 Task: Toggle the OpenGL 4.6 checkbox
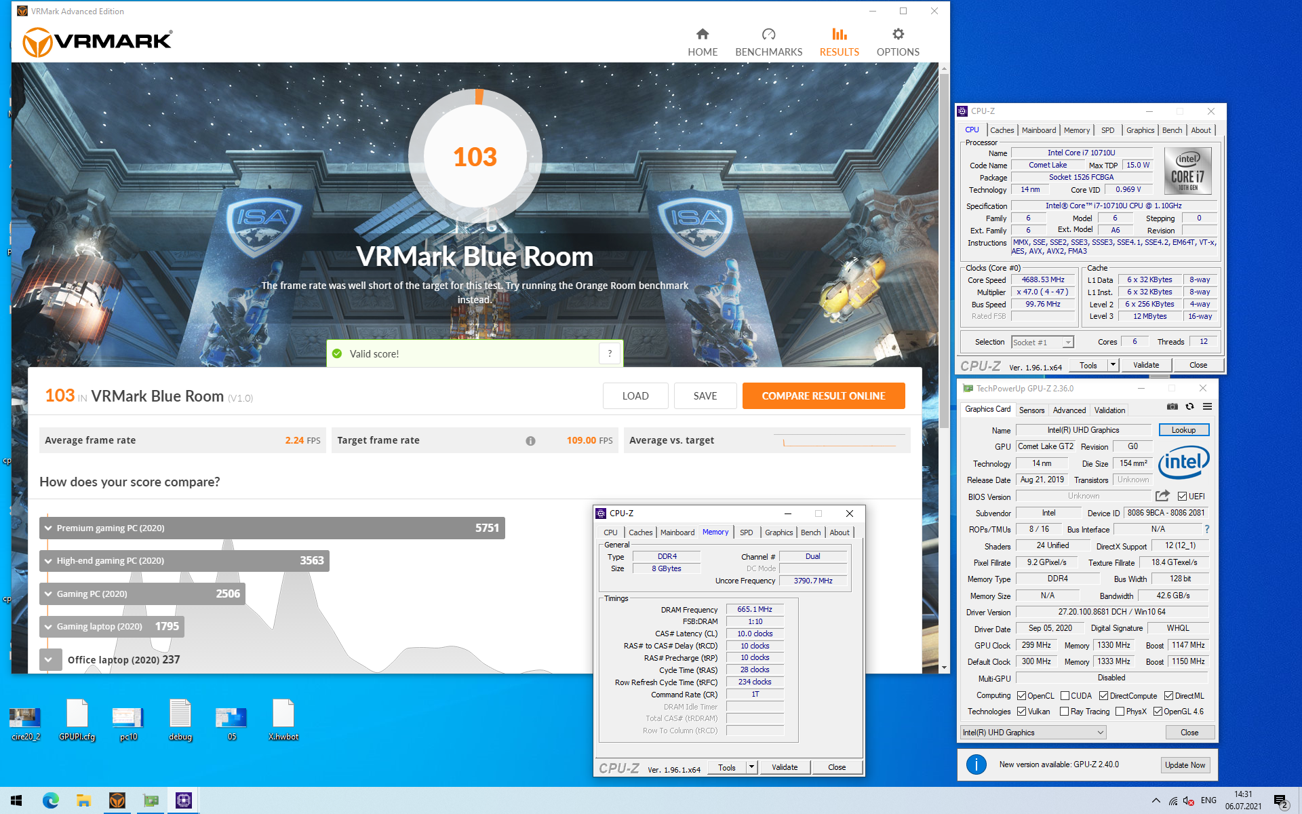tap(1158, 711)
